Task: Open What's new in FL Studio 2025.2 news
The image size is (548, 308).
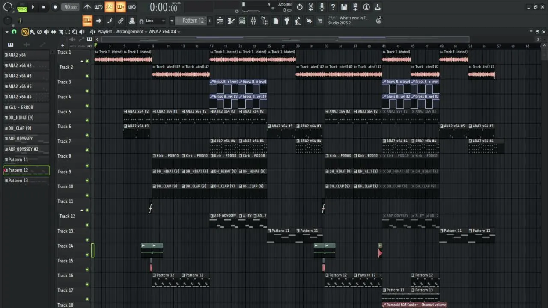Action: point(348,21)
